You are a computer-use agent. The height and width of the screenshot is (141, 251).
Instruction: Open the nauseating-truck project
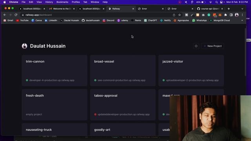click(x=55, y=130)
